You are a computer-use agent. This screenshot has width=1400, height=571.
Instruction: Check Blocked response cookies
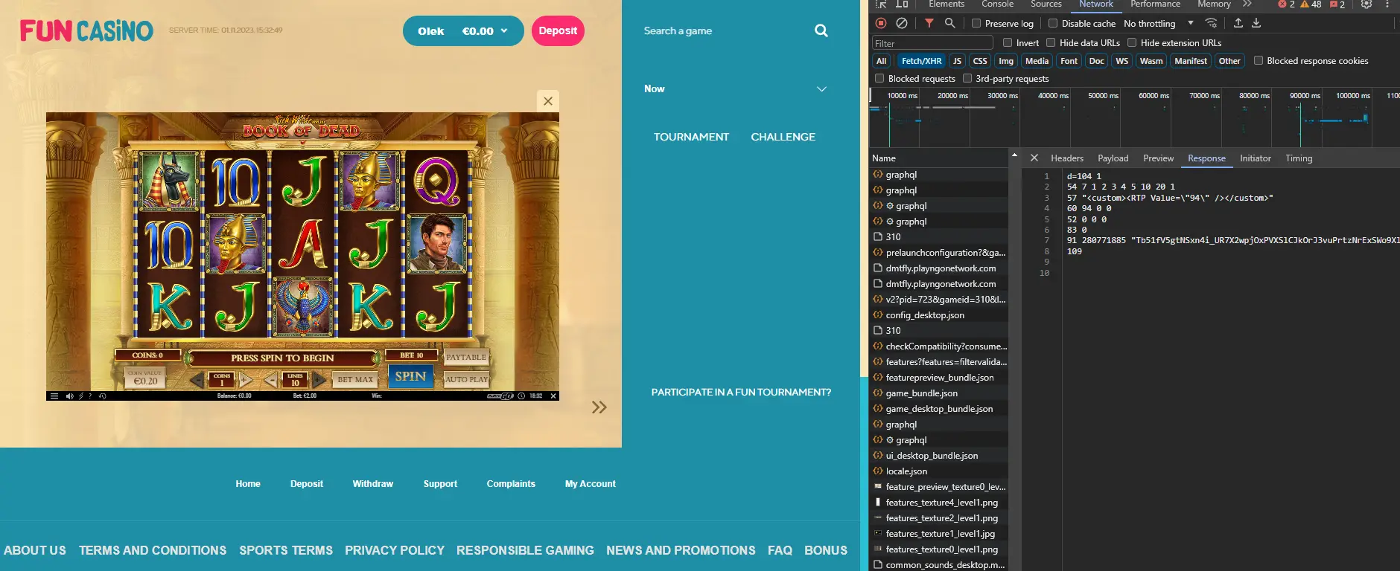[1259, 60]
